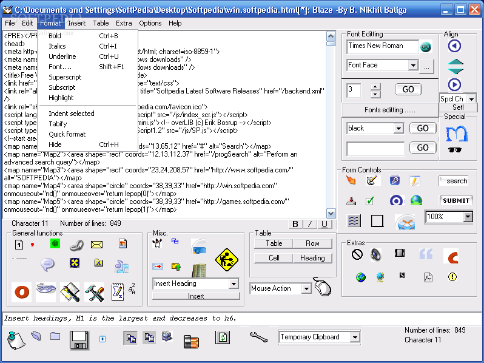Click the mouse icon next to Mouse Action

(322, 287)
